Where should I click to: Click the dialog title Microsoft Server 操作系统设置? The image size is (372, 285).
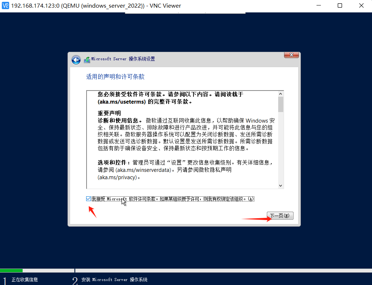[123, 59]
